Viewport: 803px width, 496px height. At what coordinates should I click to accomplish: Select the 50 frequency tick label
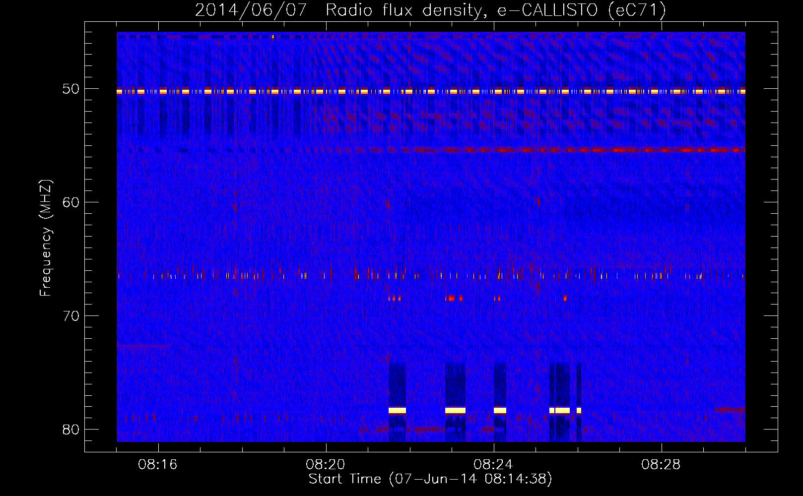(71, 89)
